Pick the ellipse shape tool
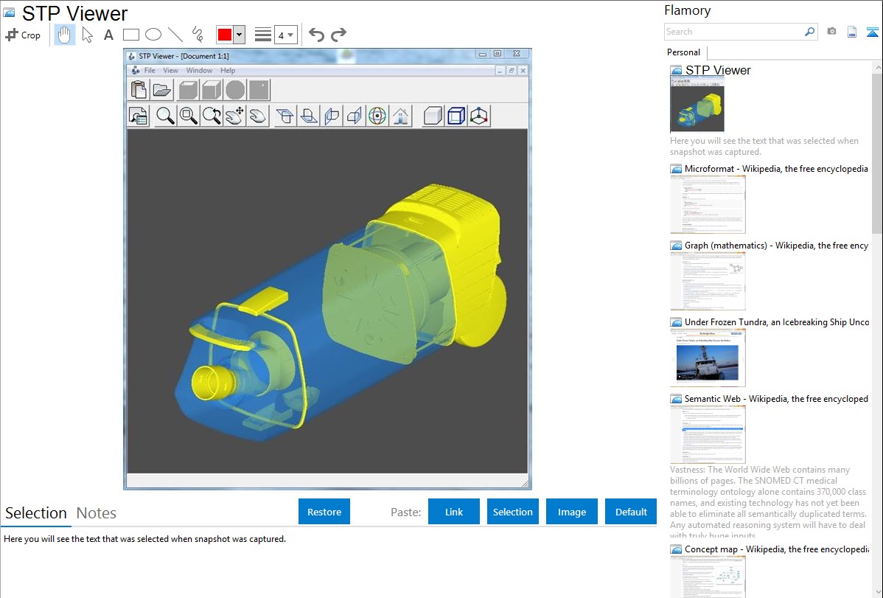883x598 pixels. click(x=153, y=35)
